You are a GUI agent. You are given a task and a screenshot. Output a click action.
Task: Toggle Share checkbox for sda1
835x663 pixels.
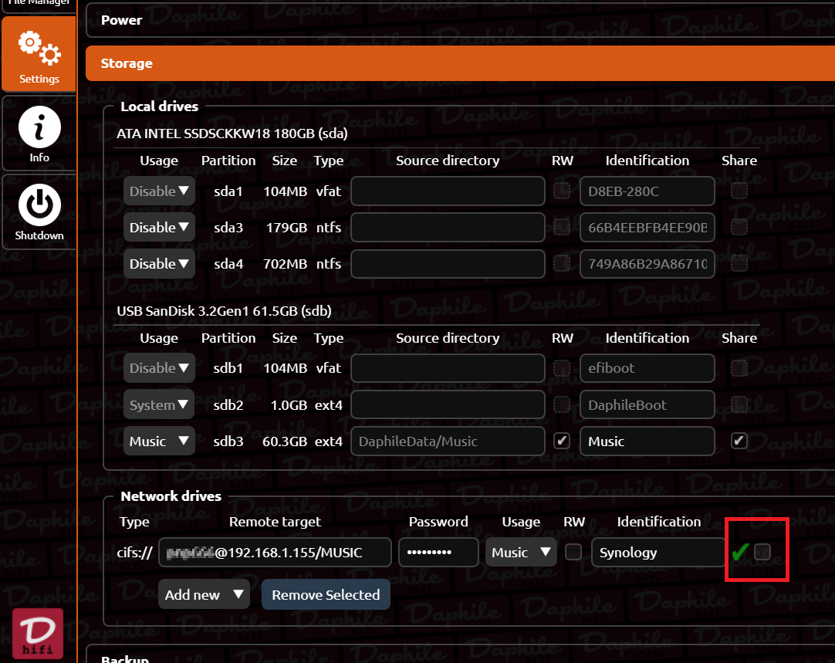739,191
